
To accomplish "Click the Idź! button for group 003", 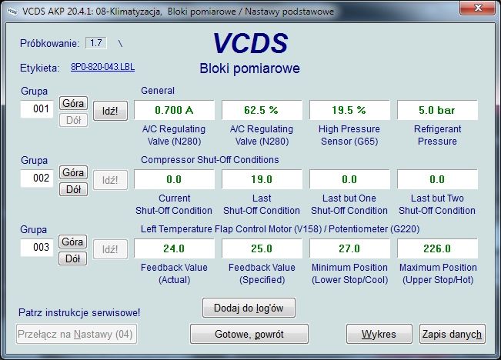I will click(x=110, y=249).
